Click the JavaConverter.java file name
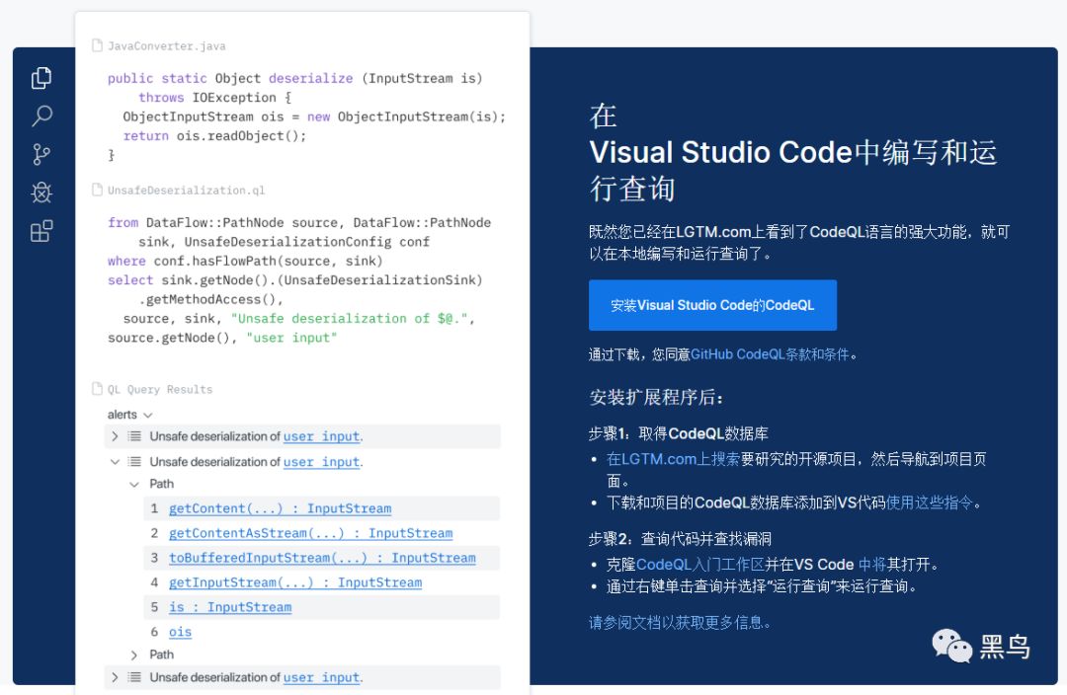Screen dimensions: 1067x695 tap(167, 46)
